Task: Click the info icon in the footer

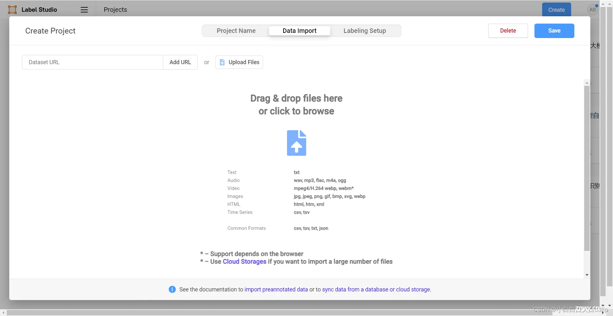Action: pyautogui.click(x=172, y=289)
